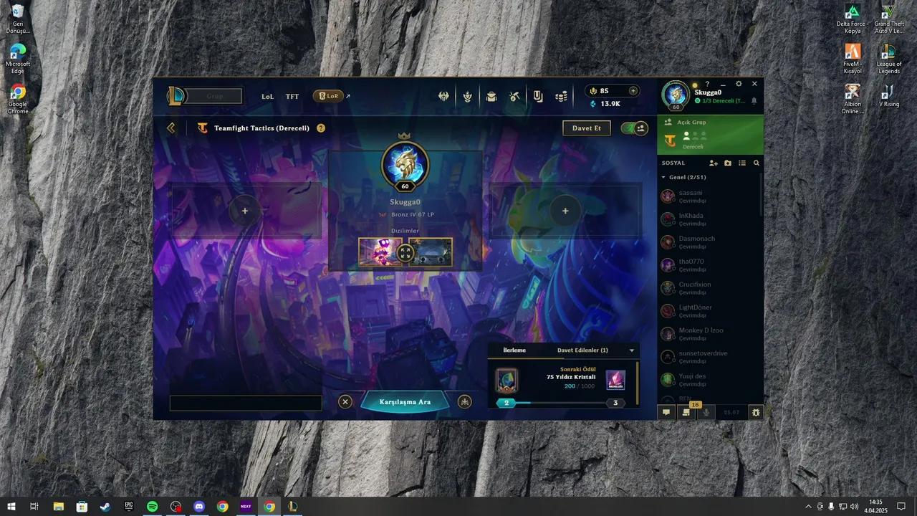917x516 pixels.
Task: Select friend LightDöner in list
Action: point(710,311)
